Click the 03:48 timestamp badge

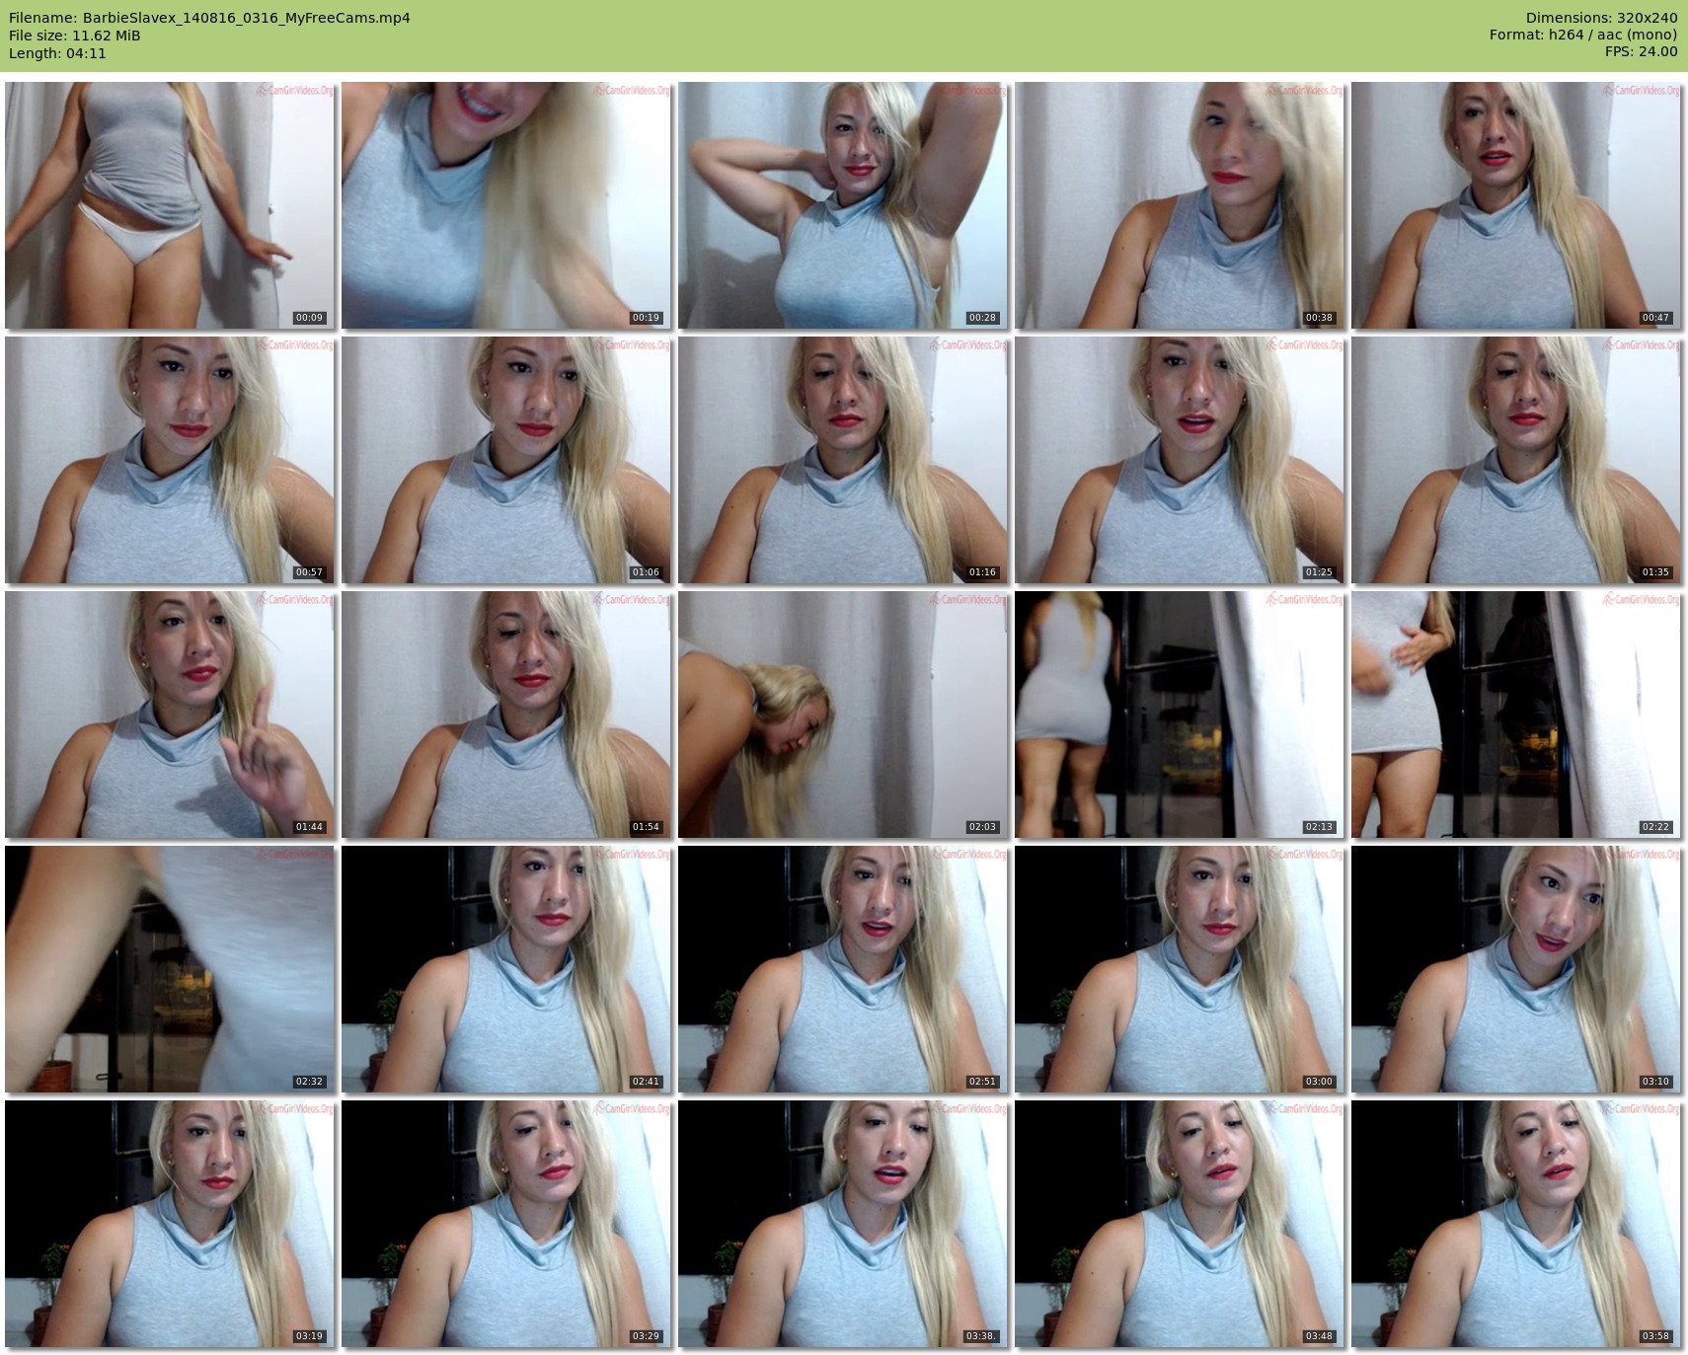coord(1319,1336)
